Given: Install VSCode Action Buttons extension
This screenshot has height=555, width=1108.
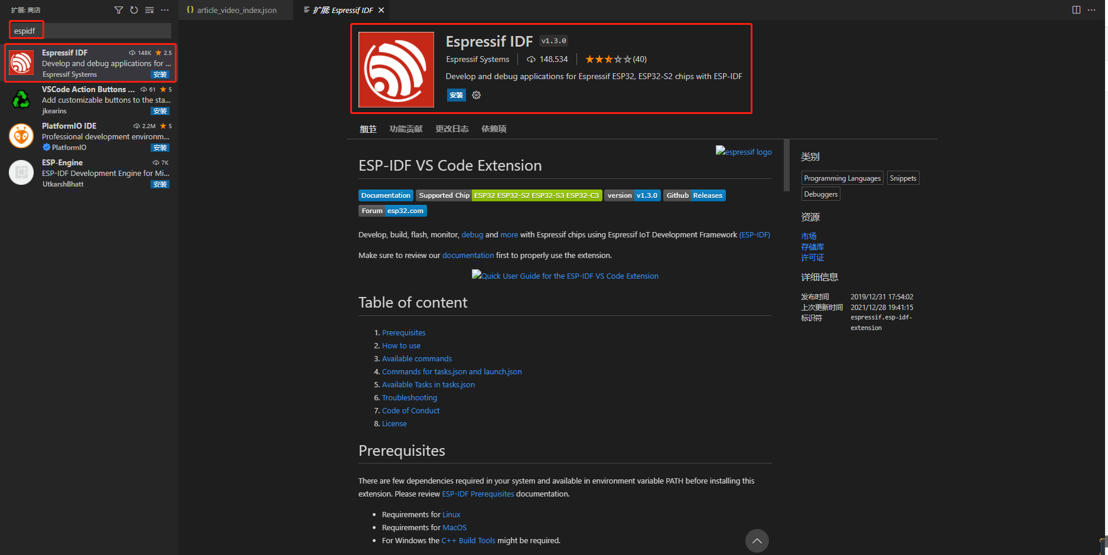Looking at the screenshot, I should coord(160,111).
